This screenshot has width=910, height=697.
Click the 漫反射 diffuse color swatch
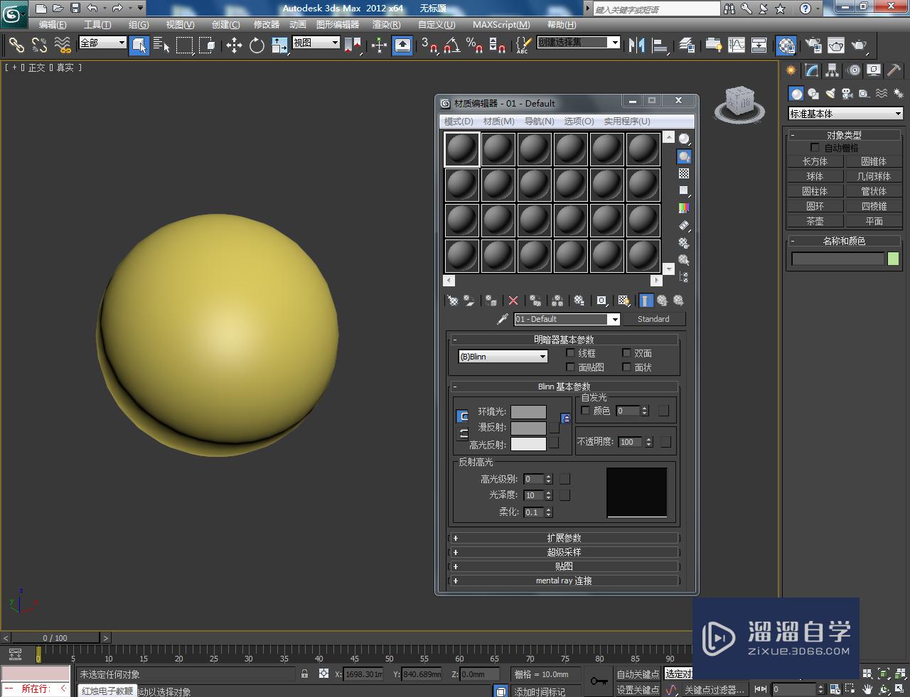[x=528, y=428]
